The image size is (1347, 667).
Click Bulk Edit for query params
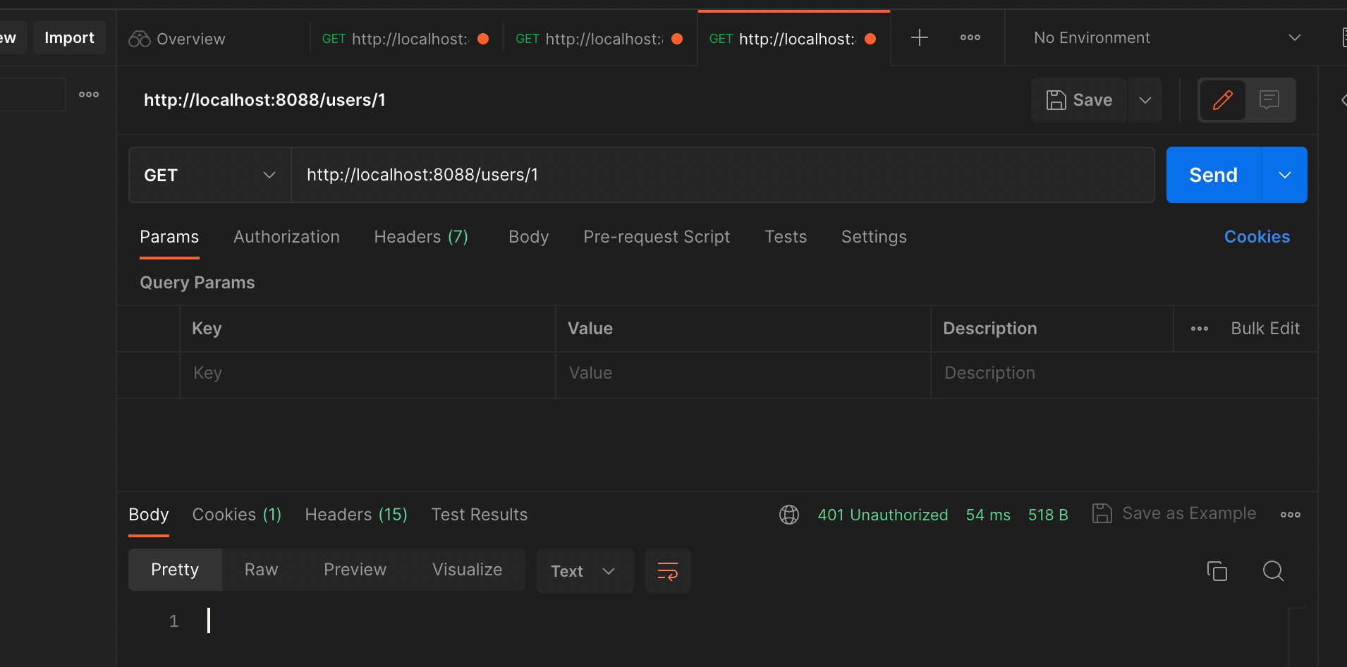1265,329
